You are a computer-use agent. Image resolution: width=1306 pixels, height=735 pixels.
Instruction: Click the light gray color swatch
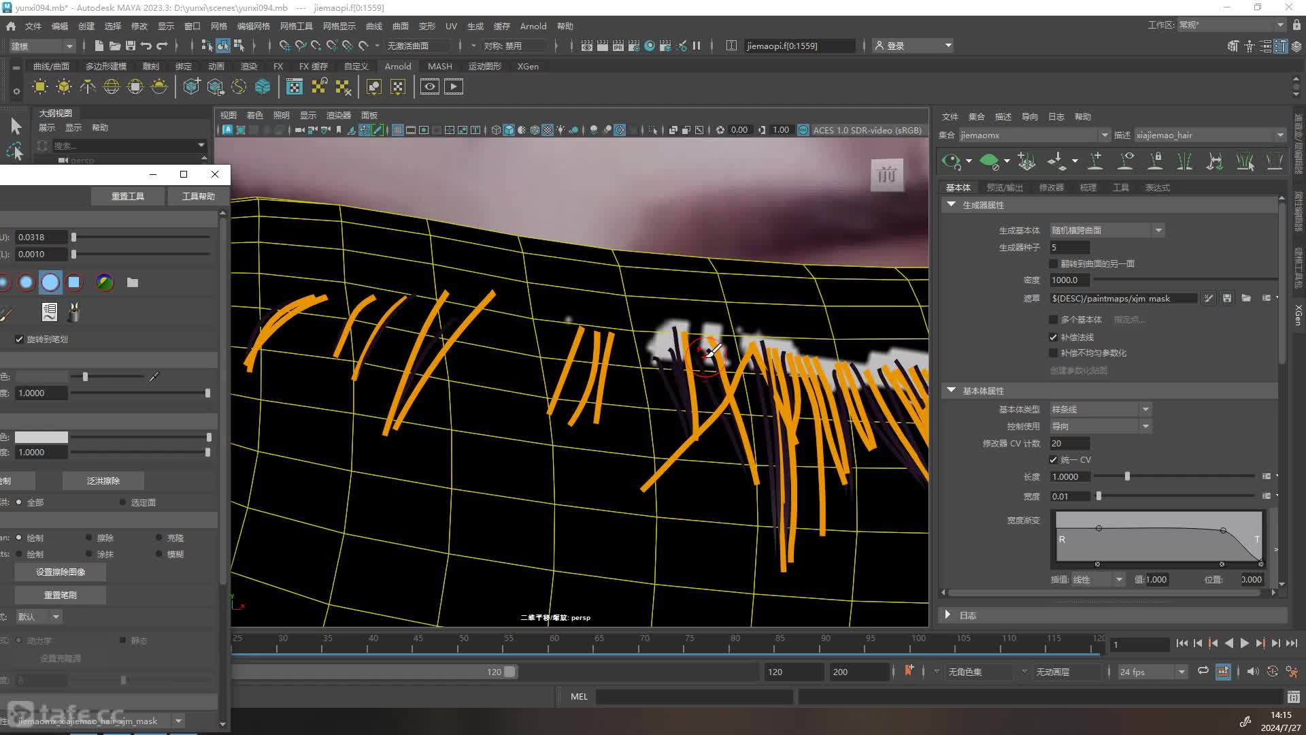(41, 437)
